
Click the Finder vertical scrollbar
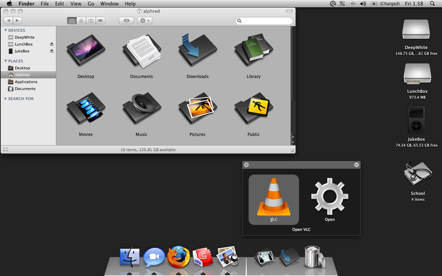point(293,65)
